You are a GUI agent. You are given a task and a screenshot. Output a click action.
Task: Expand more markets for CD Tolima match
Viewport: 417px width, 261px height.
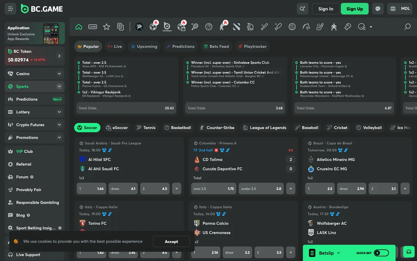click(x=291, y=189)
